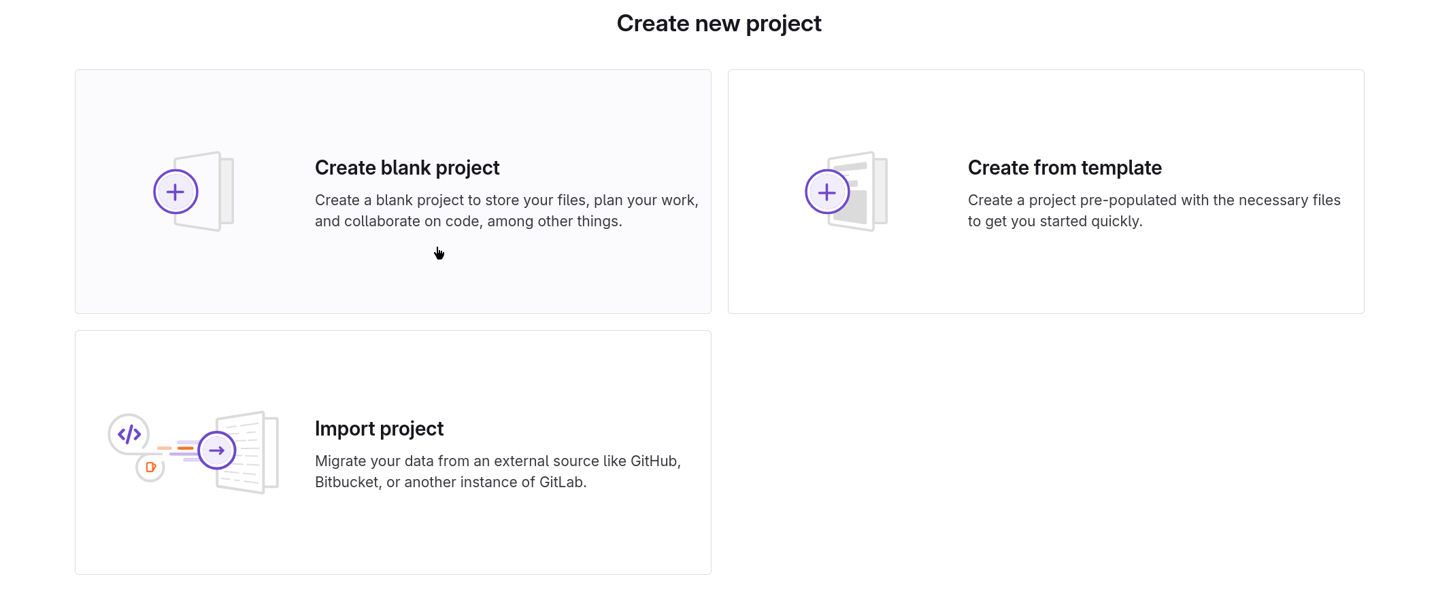Click the purple plus circle on blank project
This screenshot has width=1436, height=600.
point(176,192)
